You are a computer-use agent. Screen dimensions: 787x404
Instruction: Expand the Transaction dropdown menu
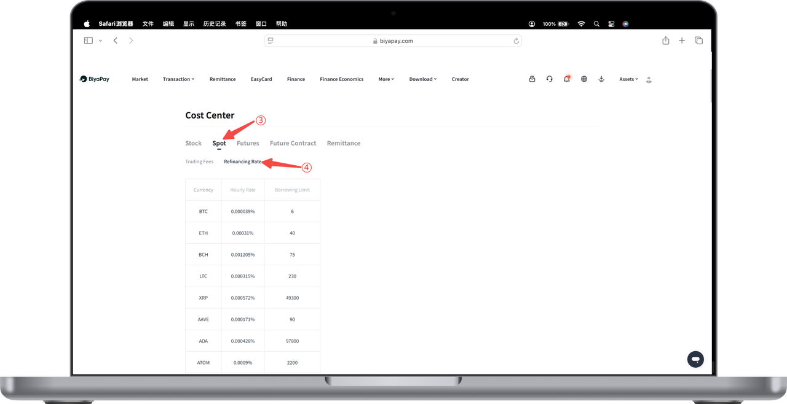(x=178, y=79)
